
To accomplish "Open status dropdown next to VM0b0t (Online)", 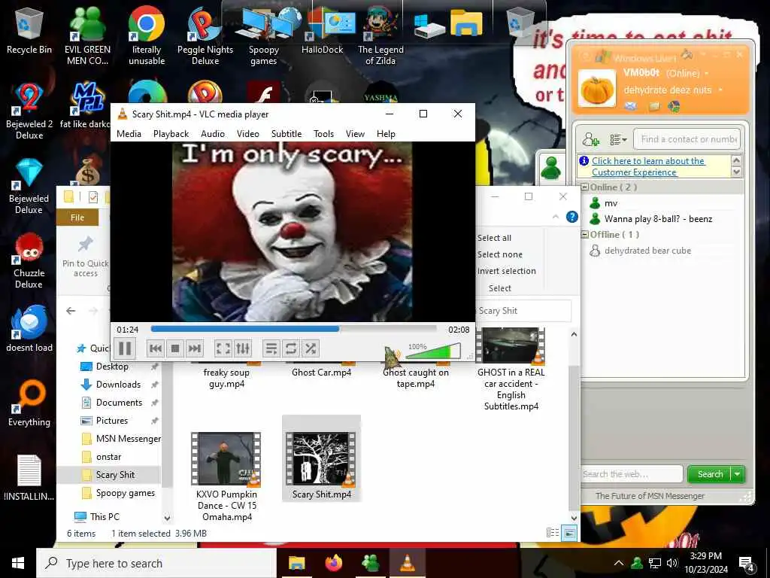I will (x=707, y=74).
